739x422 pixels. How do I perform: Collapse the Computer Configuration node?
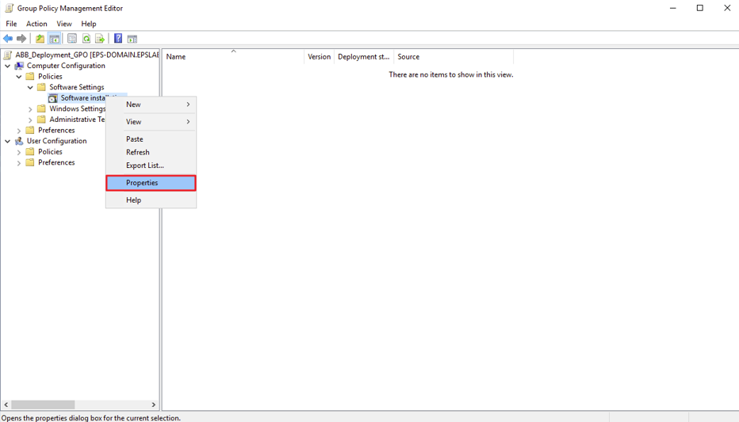(x=8, y=67)
